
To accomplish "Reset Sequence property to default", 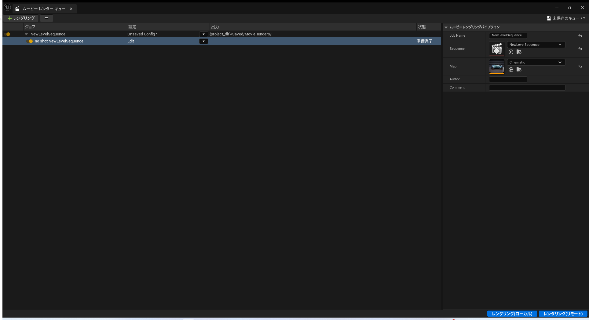I will (580, 49).
